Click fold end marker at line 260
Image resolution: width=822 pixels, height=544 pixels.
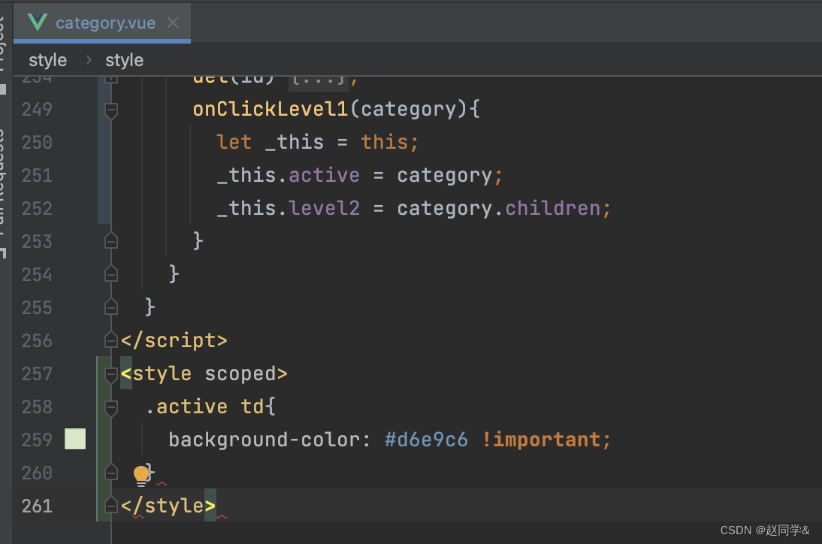(x=111, y=473)
